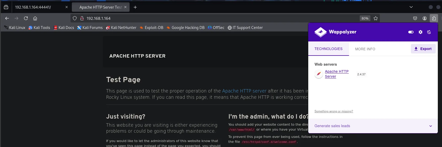Close the 192.168.1.164:44441/ tab
This screenshot has height=147, width=442.
[67, 7]
